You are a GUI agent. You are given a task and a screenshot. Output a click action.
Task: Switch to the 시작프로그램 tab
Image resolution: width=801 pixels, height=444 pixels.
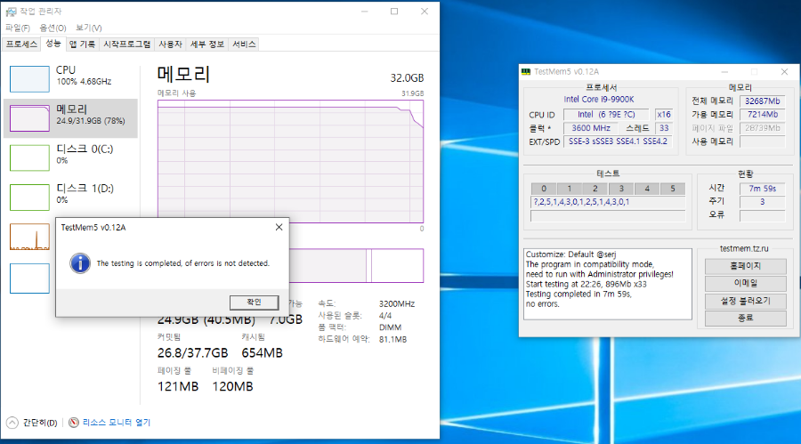(x=126, y=44)
